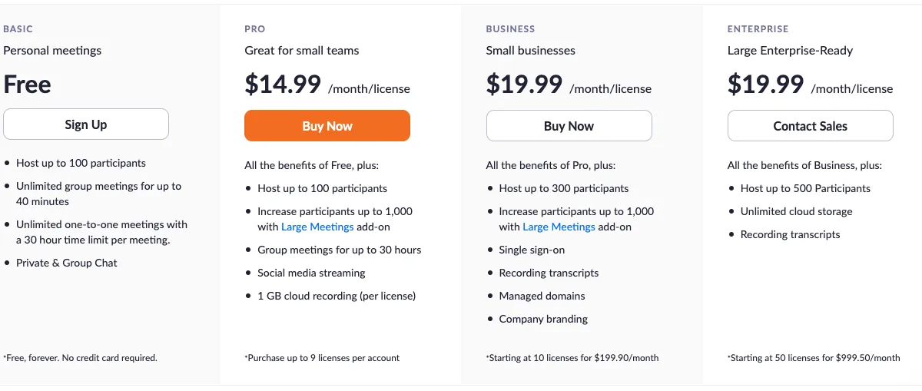Click the 'Single sign-on' feature item
Viewport: 922px width, 391px height.
tap(532, 250)
